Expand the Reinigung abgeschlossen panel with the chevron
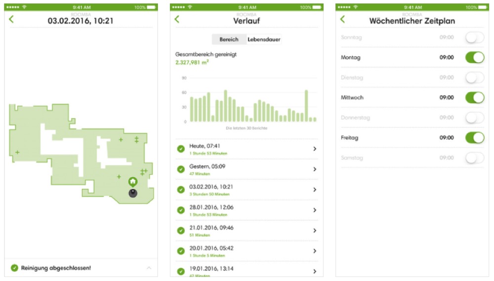Viewport: 494px width, 281px height. (149, 268)
